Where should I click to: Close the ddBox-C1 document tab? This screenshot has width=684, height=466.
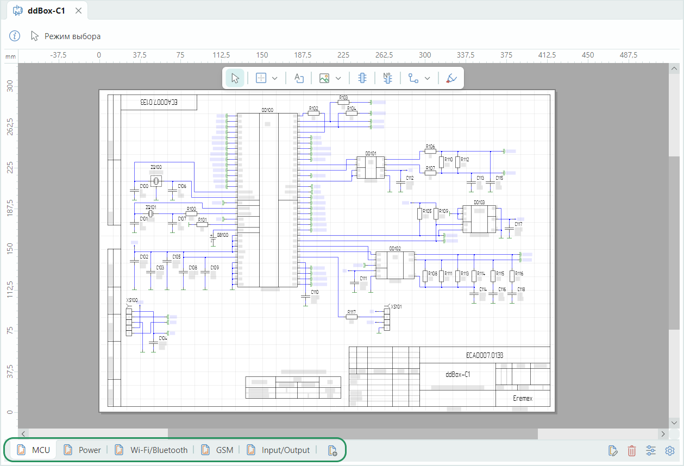coord(79,10)
